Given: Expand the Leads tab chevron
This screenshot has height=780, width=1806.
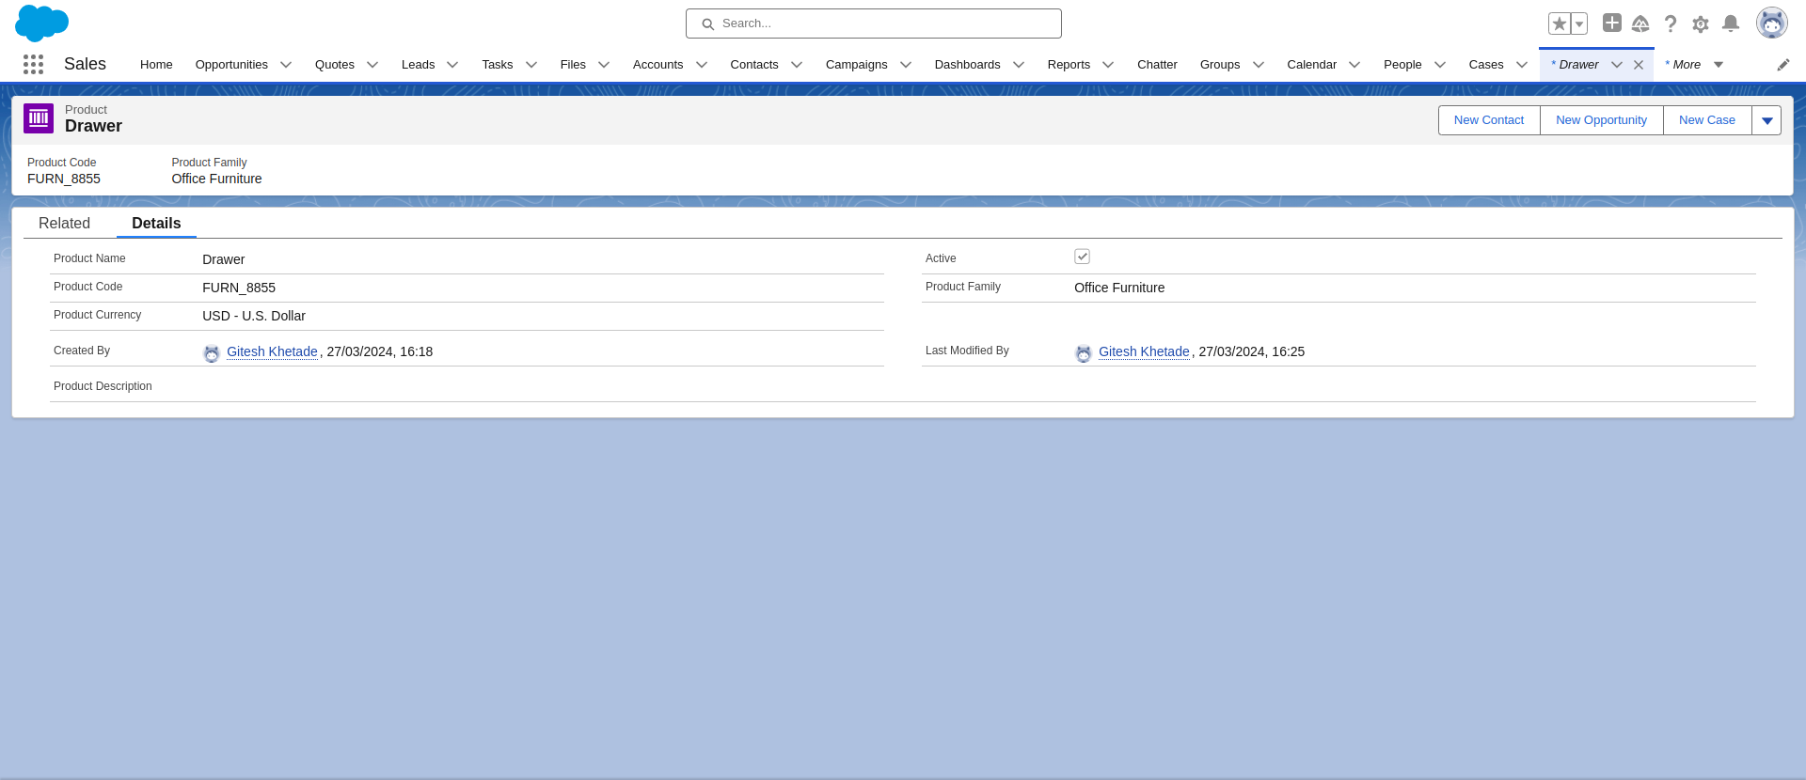Looking at the screenshot, I should coord(452,65).
